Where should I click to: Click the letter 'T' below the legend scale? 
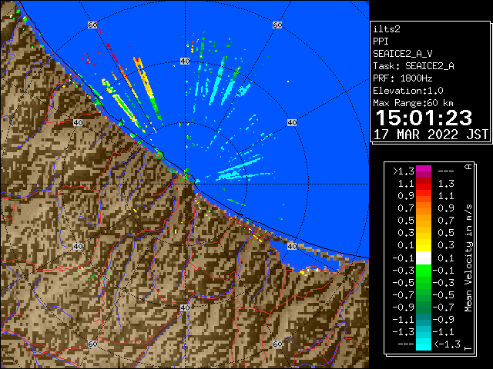tap(468, 349)
